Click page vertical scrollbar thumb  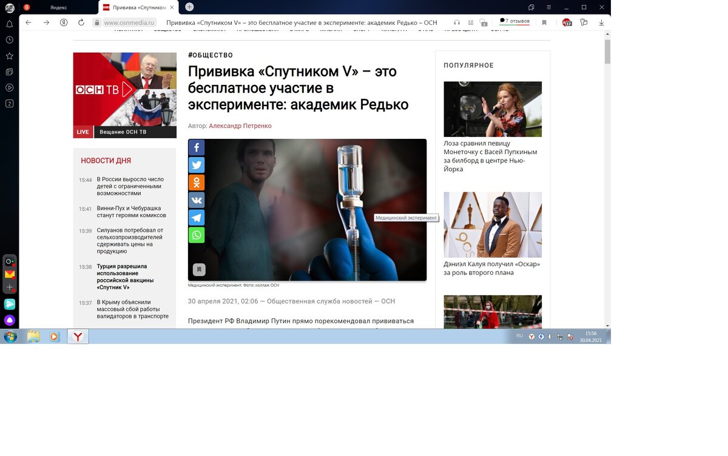pyautogui.click(x=607, y=51)
